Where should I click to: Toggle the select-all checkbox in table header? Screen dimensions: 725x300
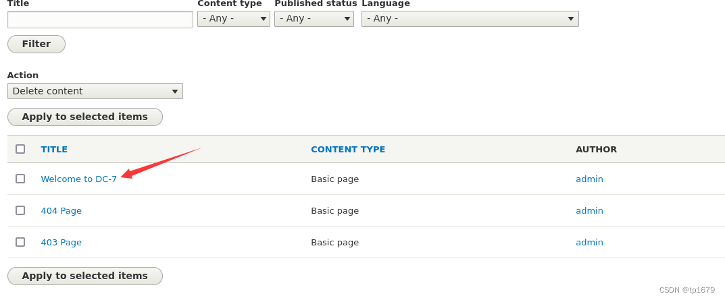point(20,149)
